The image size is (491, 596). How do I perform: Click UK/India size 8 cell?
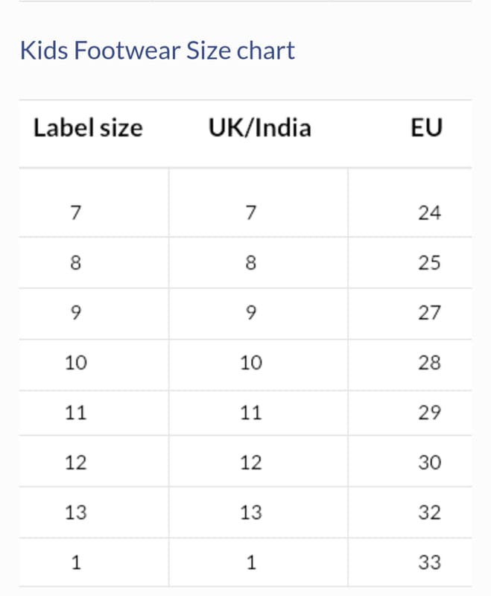point(251,263)
